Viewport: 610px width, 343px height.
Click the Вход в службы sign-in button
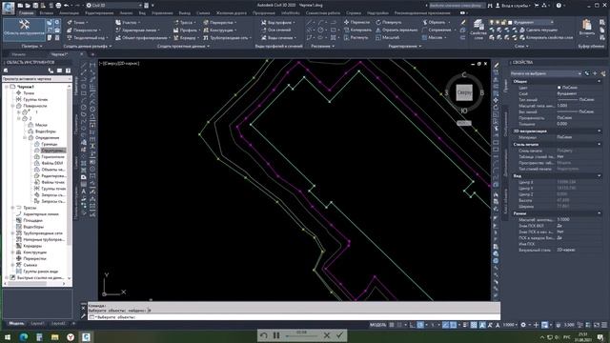(513, 6)
